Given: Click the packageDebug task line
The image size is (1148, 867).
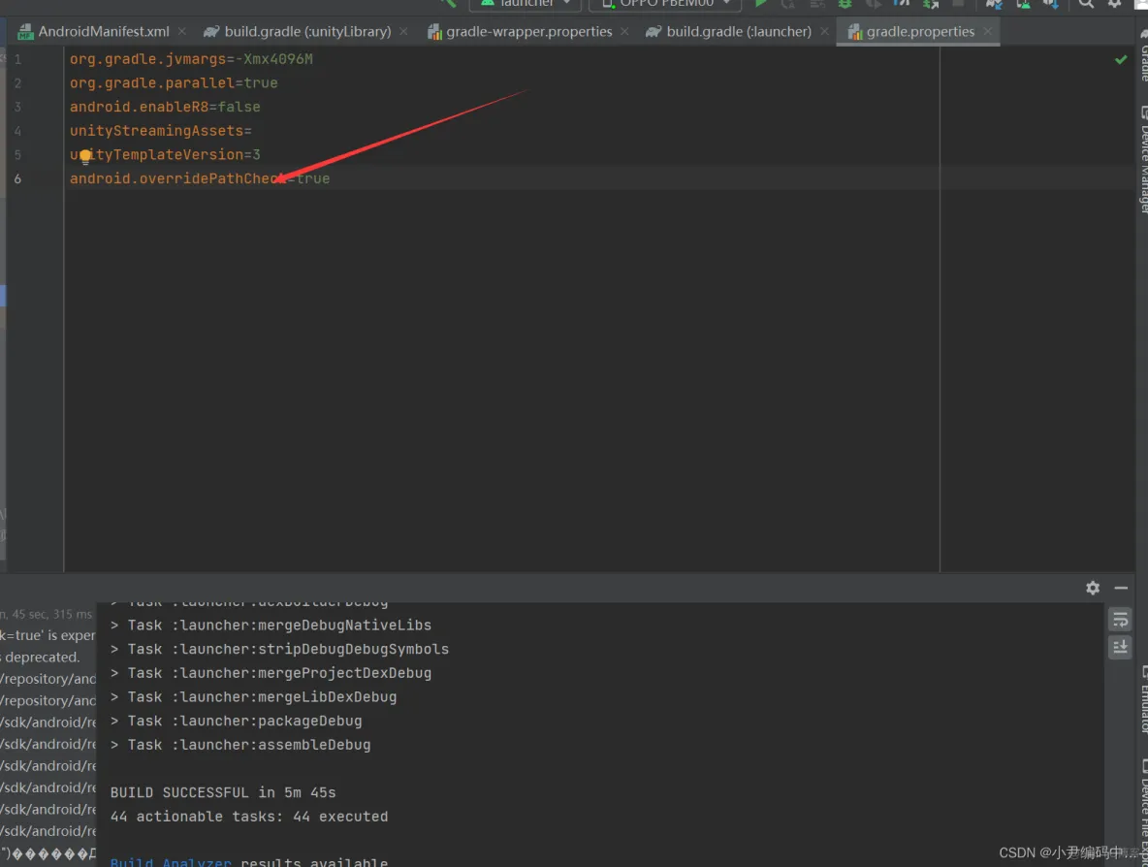Looking at the screenshot, I should [236, 722].
